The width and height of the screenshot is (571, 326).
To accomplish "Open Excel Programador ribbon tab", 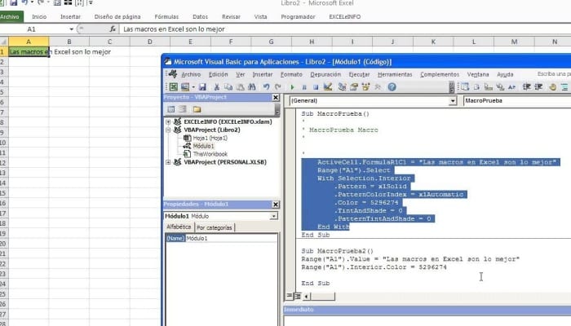I will [298, 17].
